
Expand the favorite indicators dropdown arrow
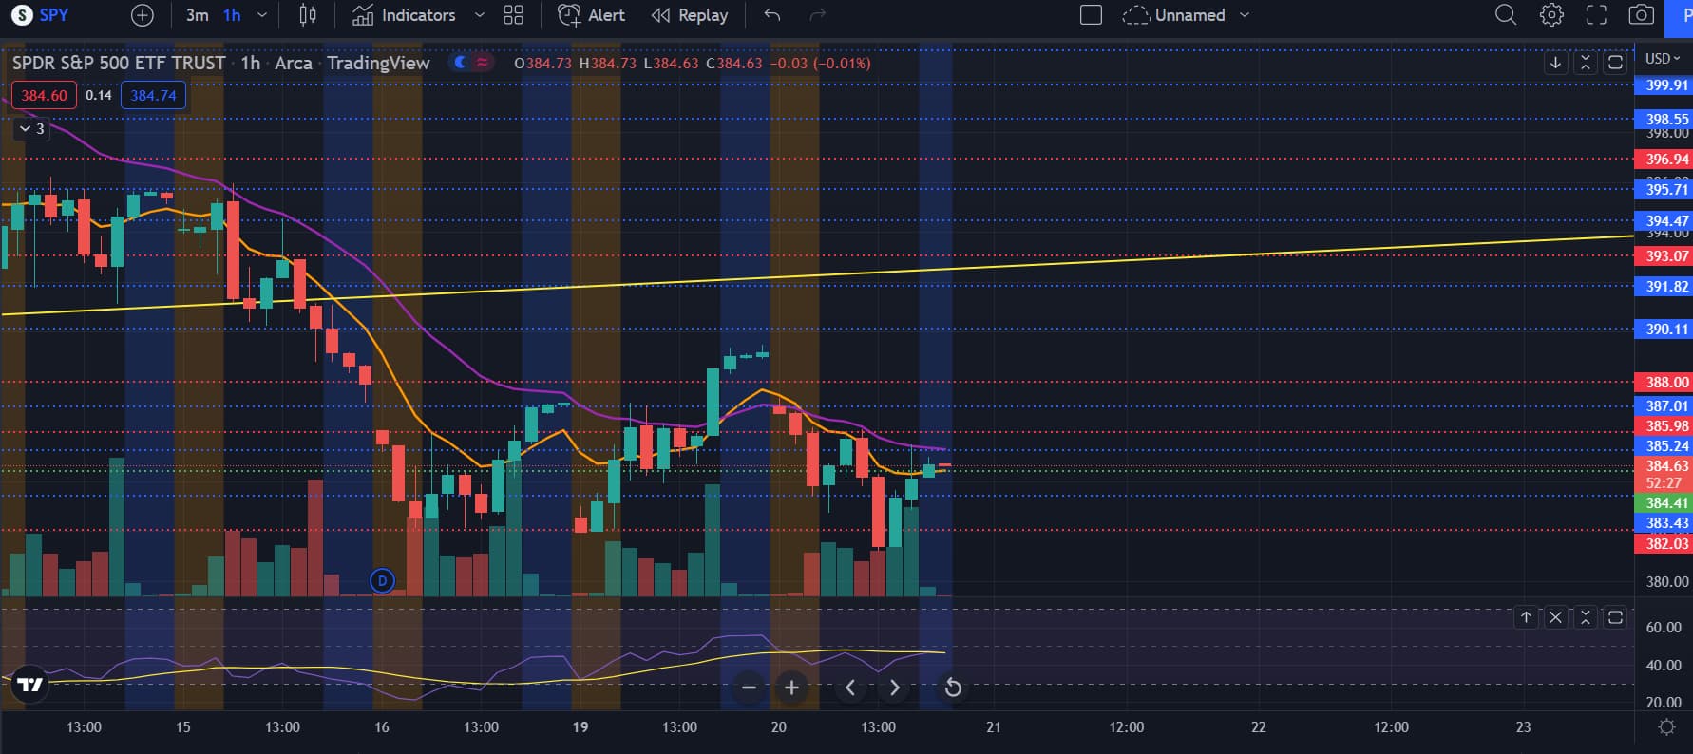pos(479,15)
